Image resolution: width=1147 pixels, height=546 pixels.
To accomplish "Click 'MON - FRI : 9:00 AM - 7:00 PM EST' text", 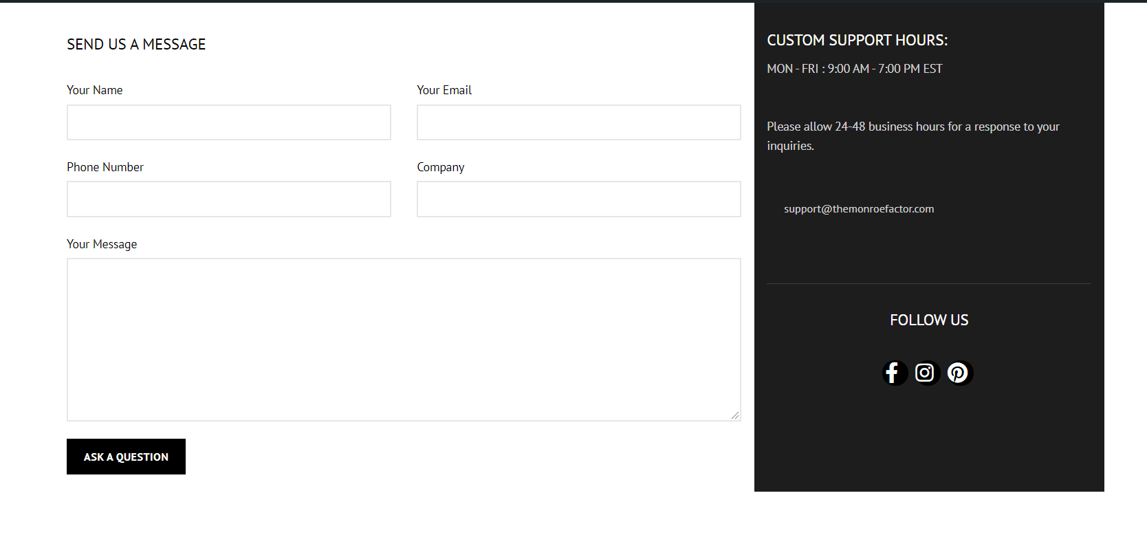I will click(855, 69).
